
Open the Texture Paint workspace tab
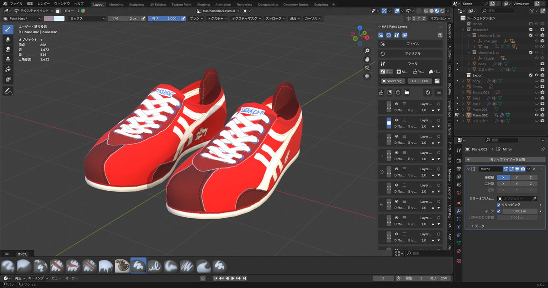click(181, 5)
